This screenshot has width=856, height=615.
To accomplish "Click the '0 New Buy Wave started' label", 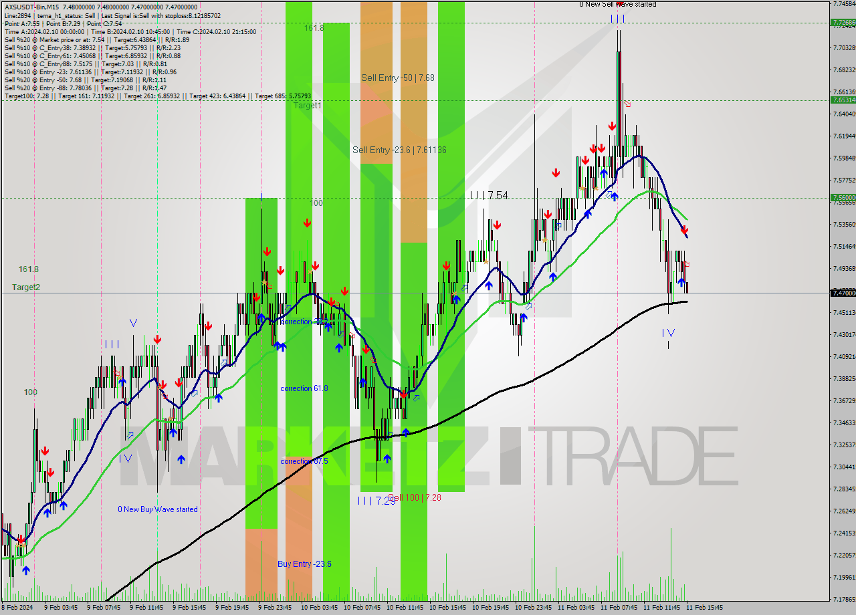I will 158,509.
